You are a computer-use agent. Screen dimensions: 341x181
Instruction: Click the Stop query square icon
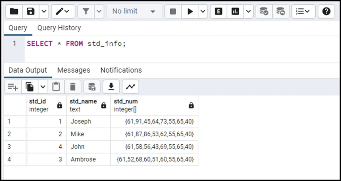click(x=173, y=11)
